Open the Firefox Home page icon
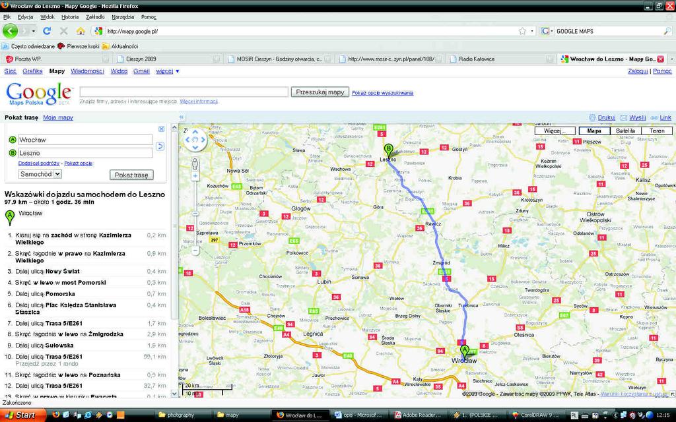The width and height of the screenshot is (676, 422). [80, 31]
